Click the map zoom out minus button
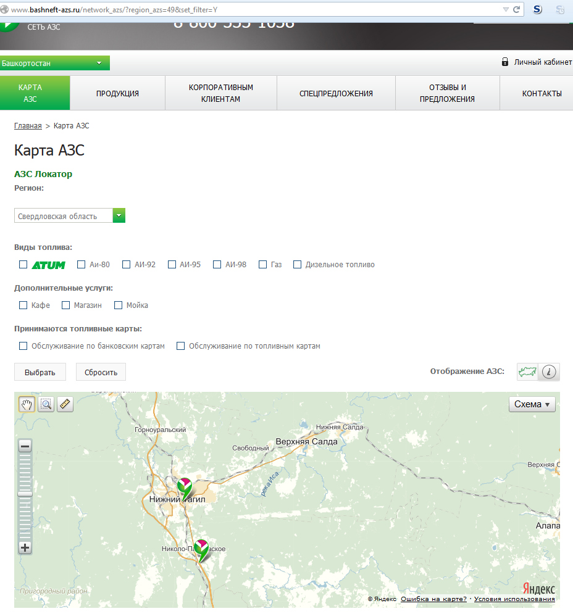The width and height of the screenshot is (573, 614). tap(25, 446)
